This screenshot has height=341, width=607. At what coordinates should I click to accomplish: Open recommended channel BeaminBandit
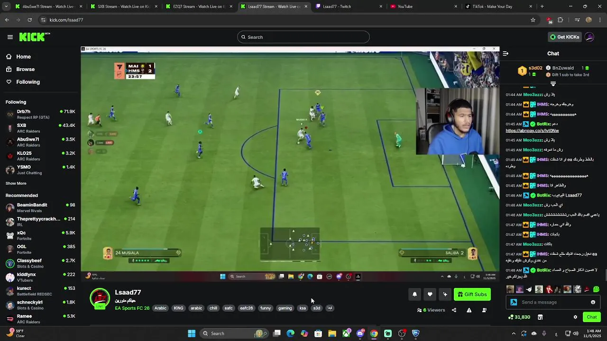coord(40,207)
